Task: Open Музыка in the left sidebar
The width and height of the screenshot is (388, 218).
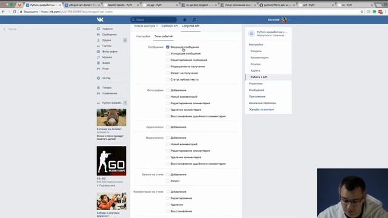Action: pyautogui.click(x=107, y=57)
